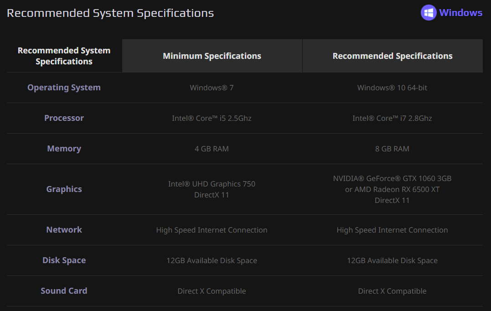This screenshot has height=311, width=491.
Task: Click Direct X Compatible in Recommended column
Action: [x=392, y=291]
